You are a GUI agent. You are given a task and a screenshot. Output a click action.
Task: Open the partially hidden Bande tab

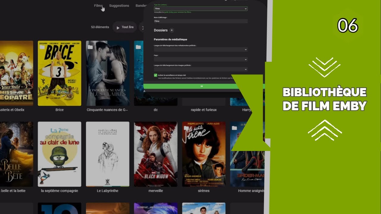(141, 6)
